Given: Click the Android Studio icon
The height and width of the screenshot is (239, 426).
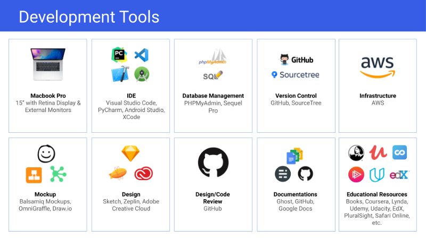Looking at the screenshot, I should click(x=142, y=74).
